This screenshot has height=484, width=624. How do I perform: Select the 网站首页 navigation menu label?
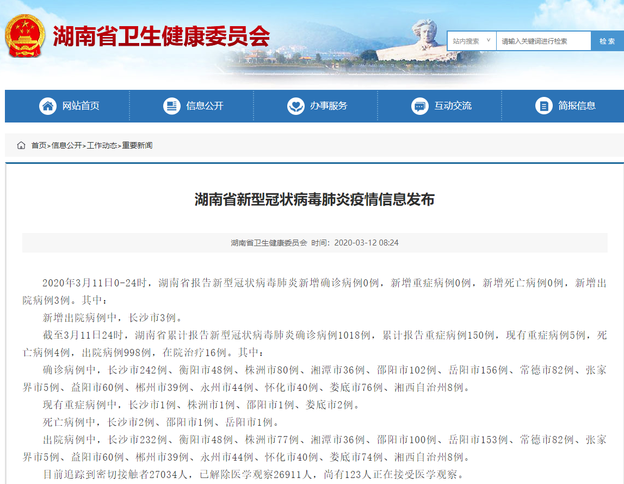pyautogui.click(x=81, y=106)
